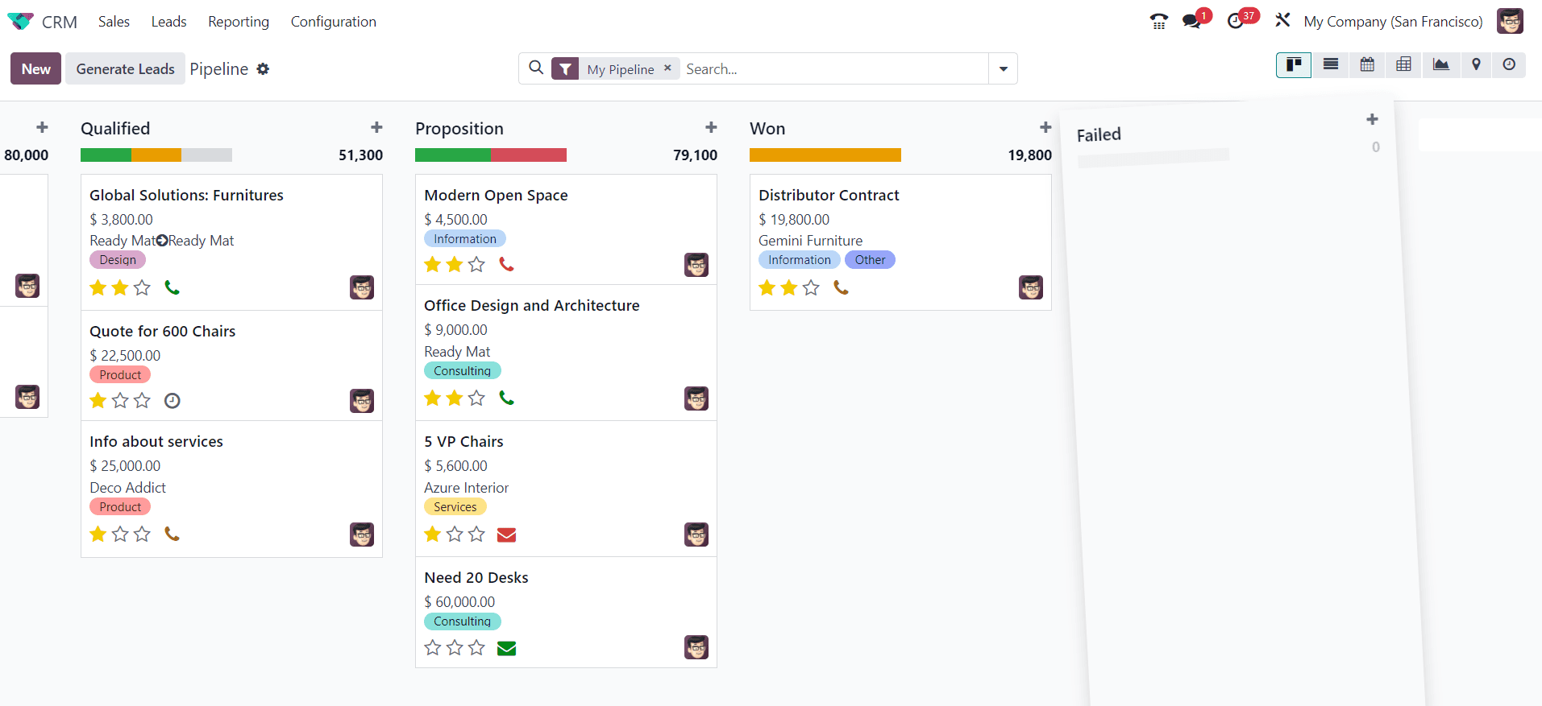Switch to Activity view
Viewport: 1542px width, 706px height.
(1509, 64)
